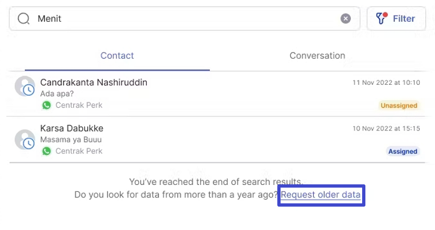This screenshot has height=230, width=435.
Task: Clear the search text with the X icon
Action: coord(345,18)
